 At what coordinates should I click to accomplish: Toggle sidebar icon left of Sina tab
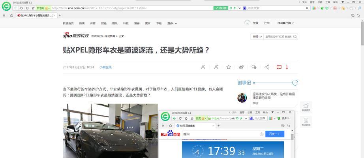click(x=4, y=15)
